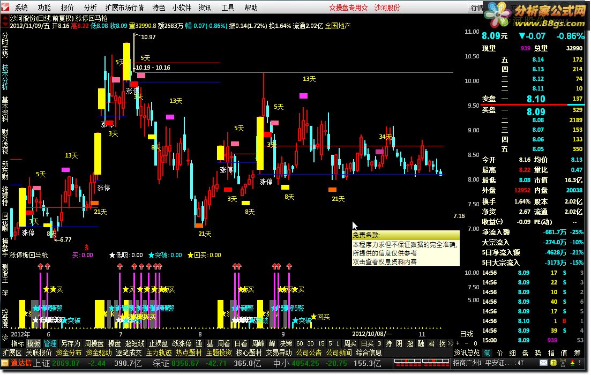This screenshot has width=591, height=375.
Task: Open the 热点题材 tab
Action: tap(189, 352)
